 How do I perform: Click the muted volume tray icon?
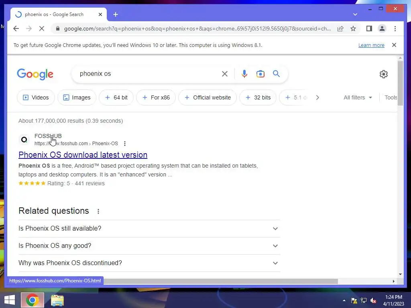click(373, 301)
